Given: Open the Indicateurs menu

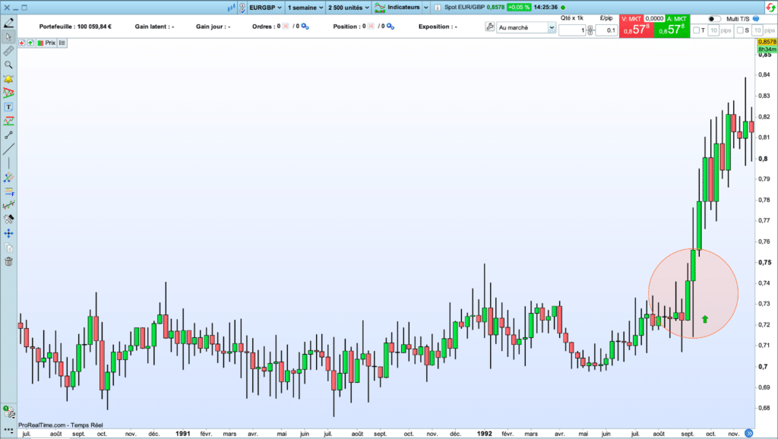Looking at the screenshot, I should (402, 7).
